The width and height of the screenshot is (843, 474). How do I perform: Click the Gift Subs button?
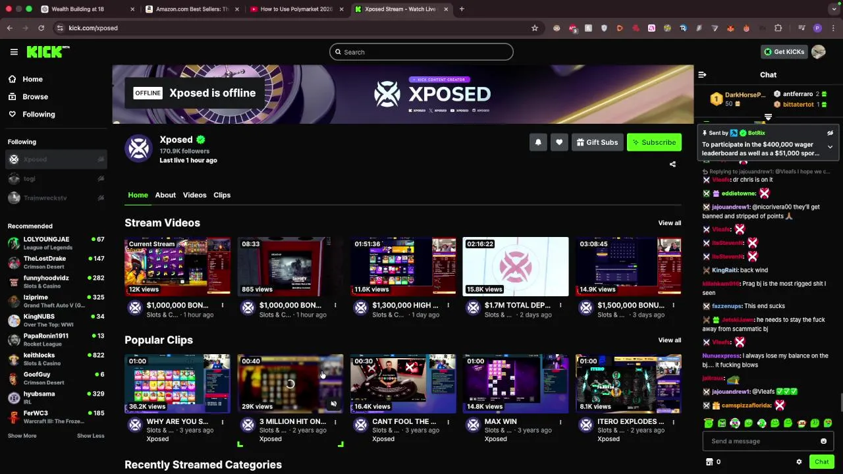[x=597, y=142]
